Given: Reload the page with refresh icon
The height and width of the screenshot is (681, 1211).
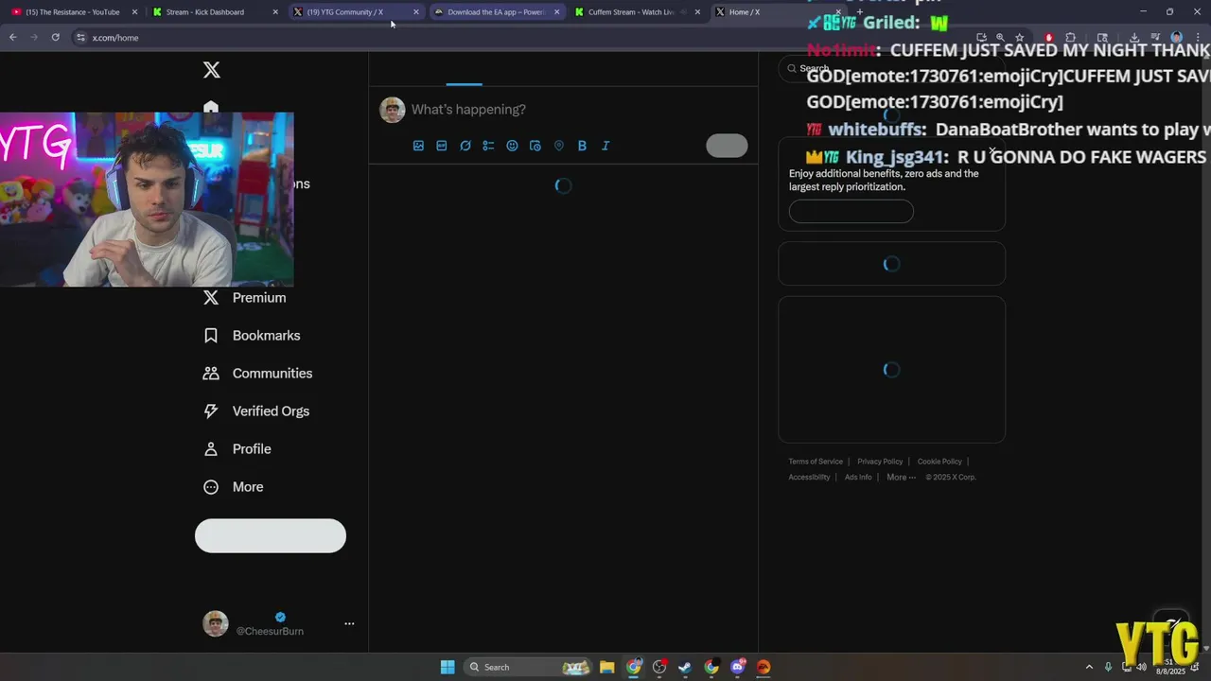Looking at the screenshot, I should [x=55, y=37].
